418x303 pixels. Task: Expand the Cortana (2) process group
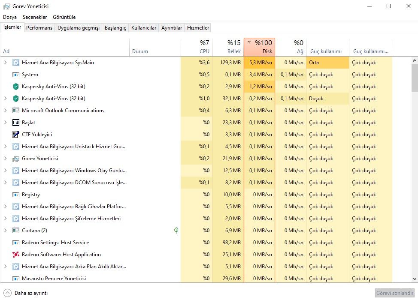point(5,230)
